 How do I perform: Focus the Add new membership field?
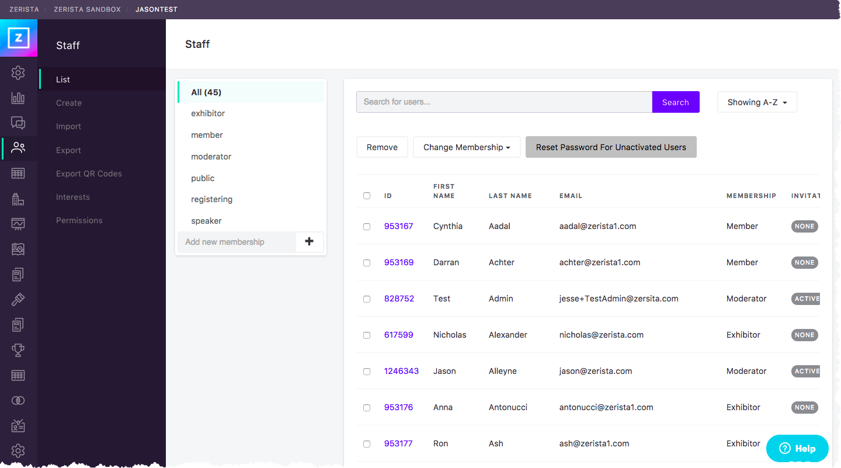tap(237, 242)
